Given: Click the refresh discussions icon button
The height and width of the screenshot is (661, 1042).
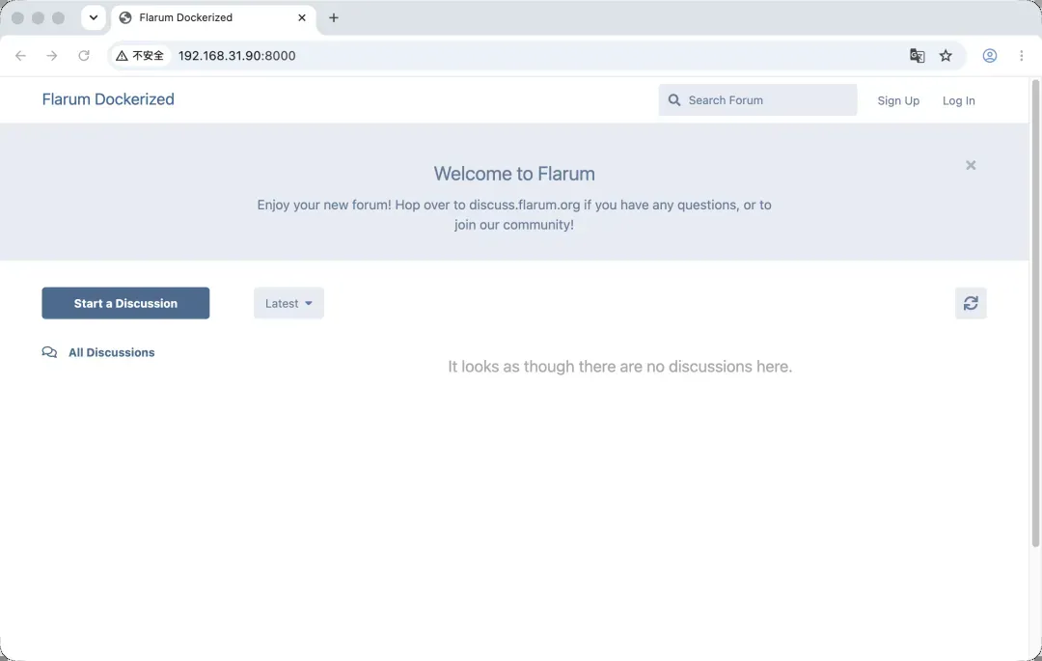Looking at the screenshot, I should click(x=971, y=303).
